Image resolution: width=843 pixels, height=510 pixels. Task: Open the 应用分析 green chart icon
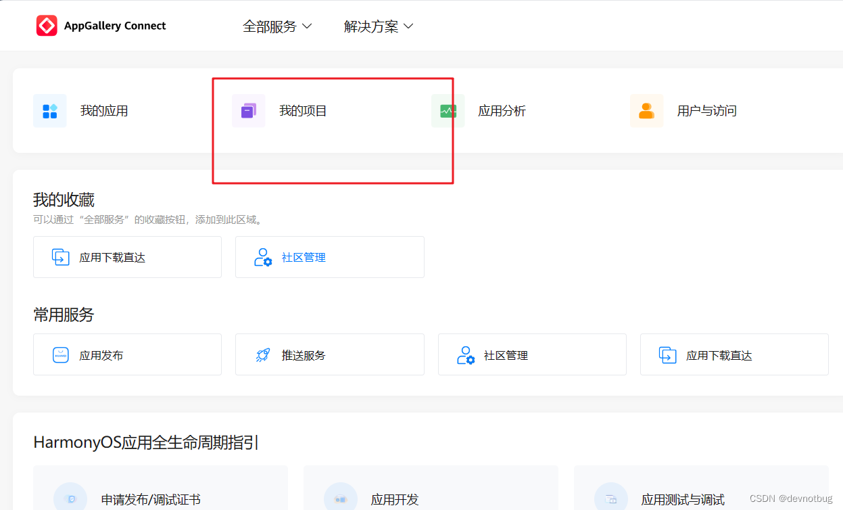tap(448, 111)
